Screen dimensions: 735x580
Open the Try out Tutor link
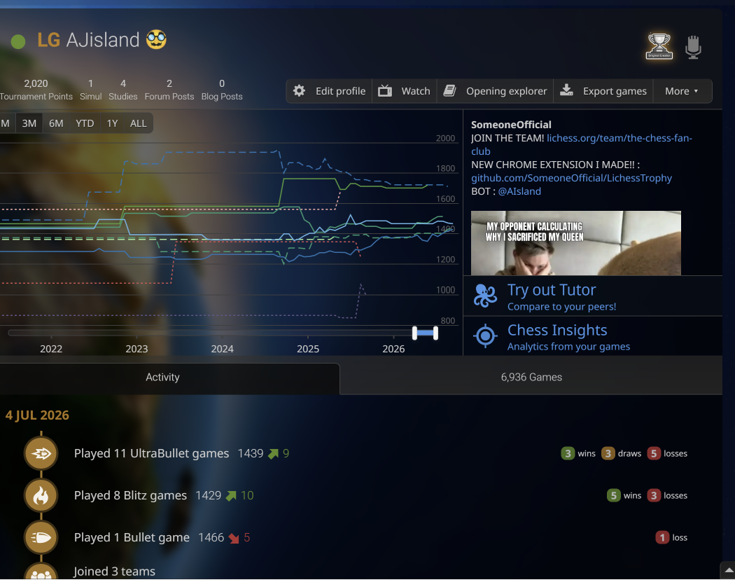click(592, 296)
